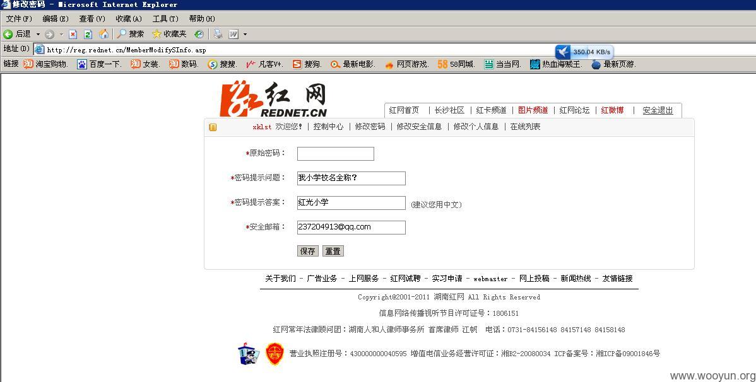Viewport: 756px width, 382px height.
Task: Click 安全退出 logout link
Action: point(658,110)
